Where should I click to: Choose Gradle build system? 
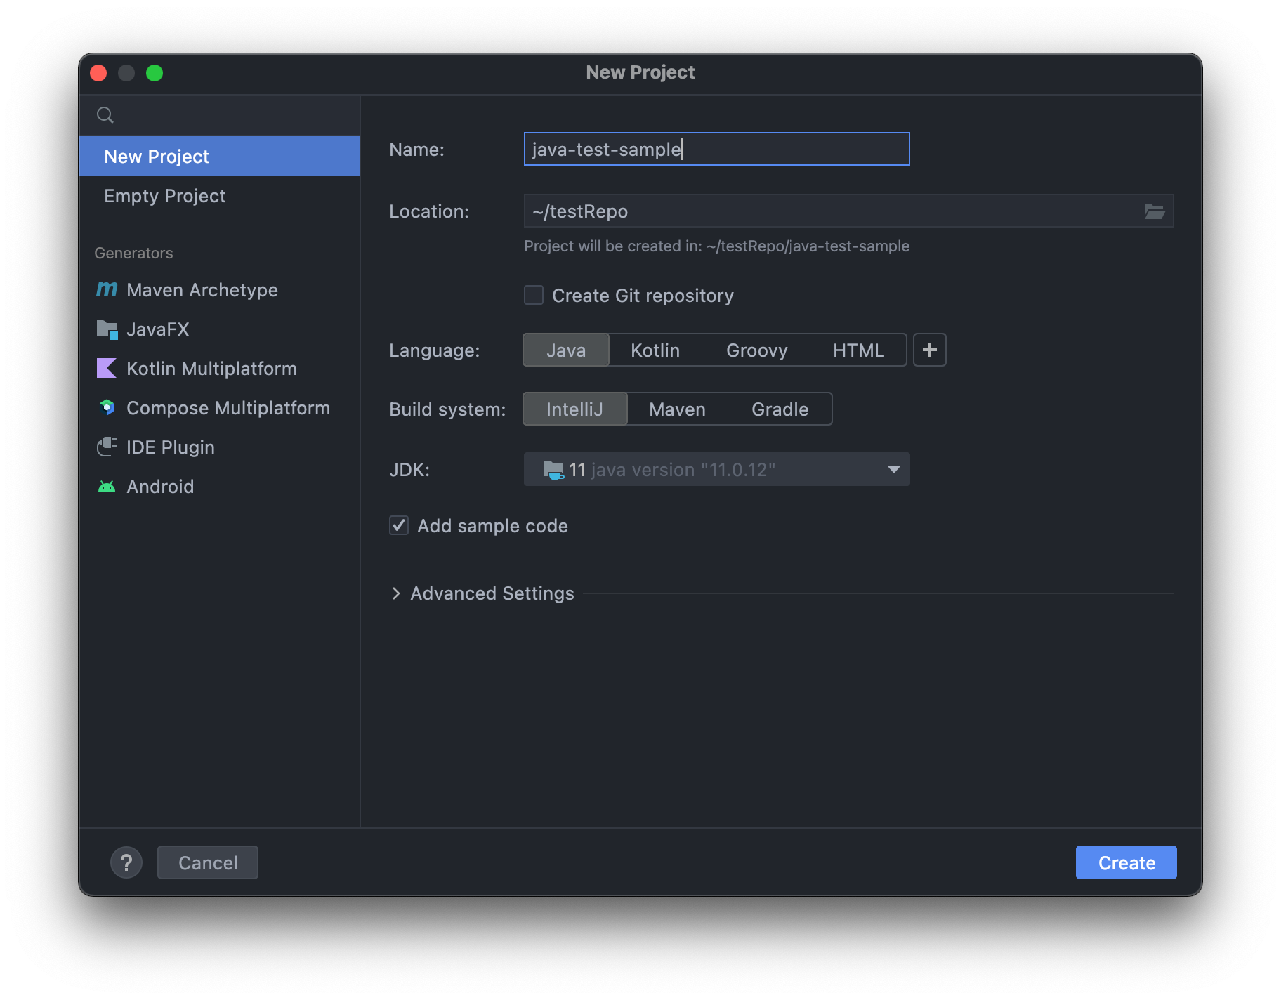point(780,409)
